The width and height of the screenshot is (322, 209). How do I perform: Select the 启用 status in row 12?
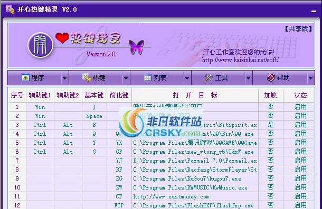300,205
